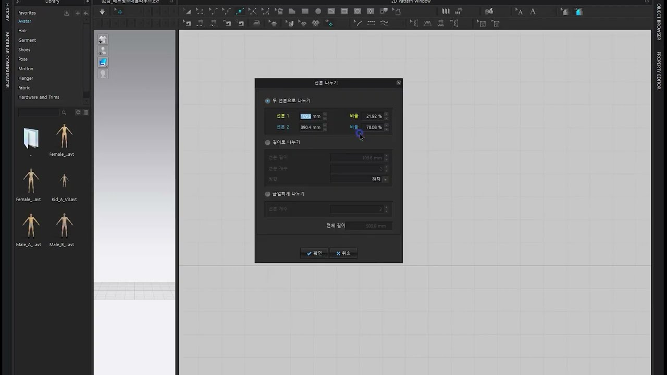Viewport: 667px width, 375px height.
Task: Click the download-to-library icon beside Favorites
Action: (67, 13)
